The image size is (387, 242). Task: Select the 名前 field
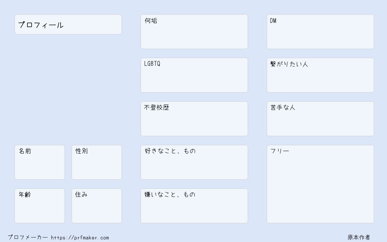coord(40,162)
